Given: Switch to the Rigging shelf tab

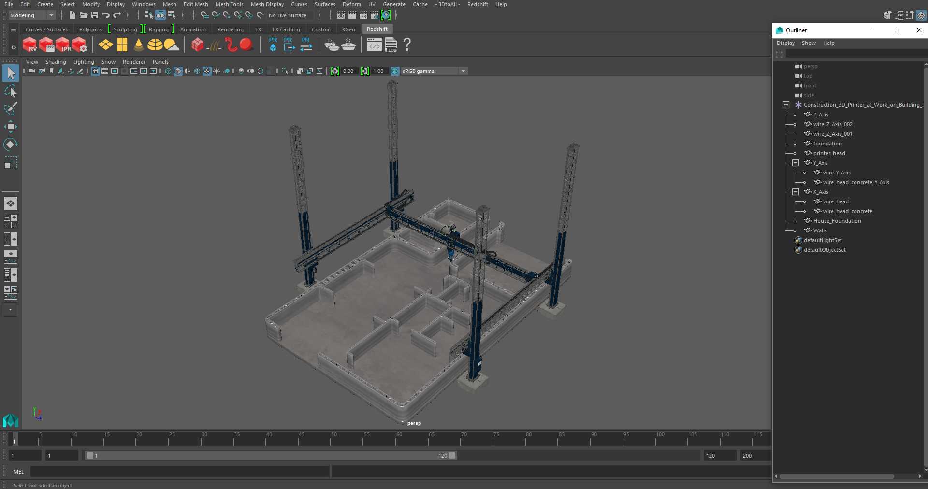Looking at the screenshot, I should [159, 29].
